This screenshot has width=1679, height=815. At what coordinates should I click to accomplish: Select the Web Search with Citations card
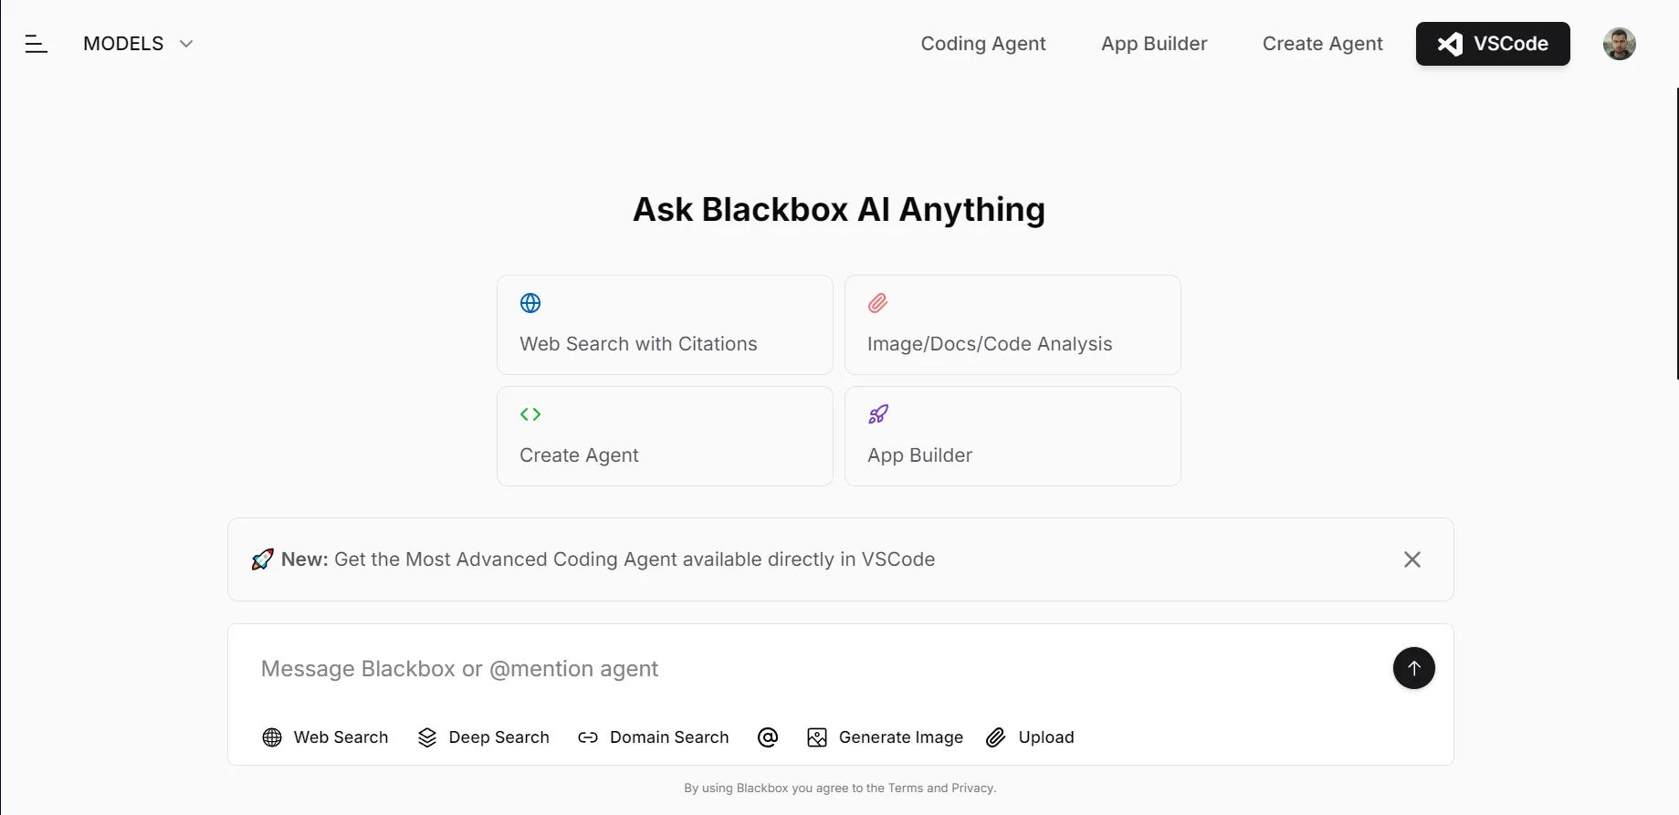pos(665,325)
